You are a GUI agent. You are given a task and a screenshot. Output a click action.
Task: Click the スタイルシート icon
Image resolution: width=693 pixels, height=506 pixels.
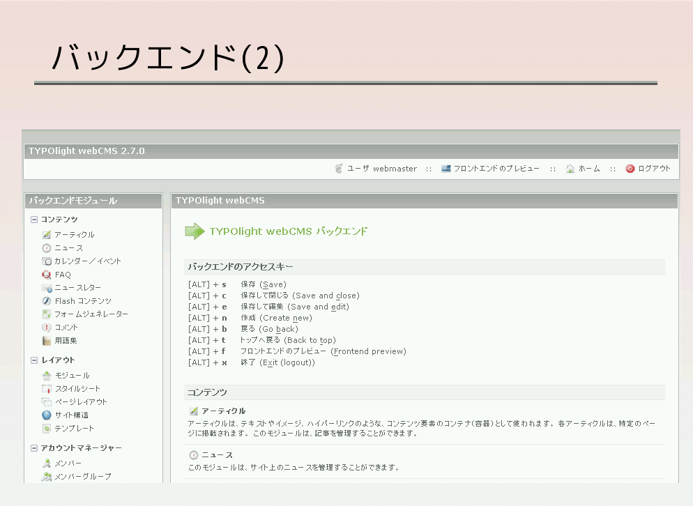(x=47, y=389)
